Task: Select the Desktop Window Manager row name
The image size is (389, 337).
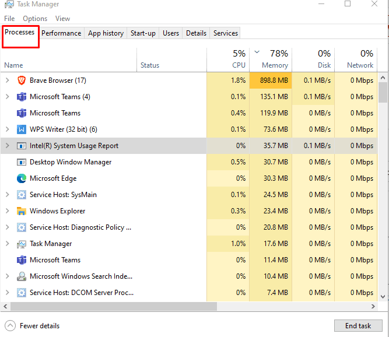Action: coord(71,162)
